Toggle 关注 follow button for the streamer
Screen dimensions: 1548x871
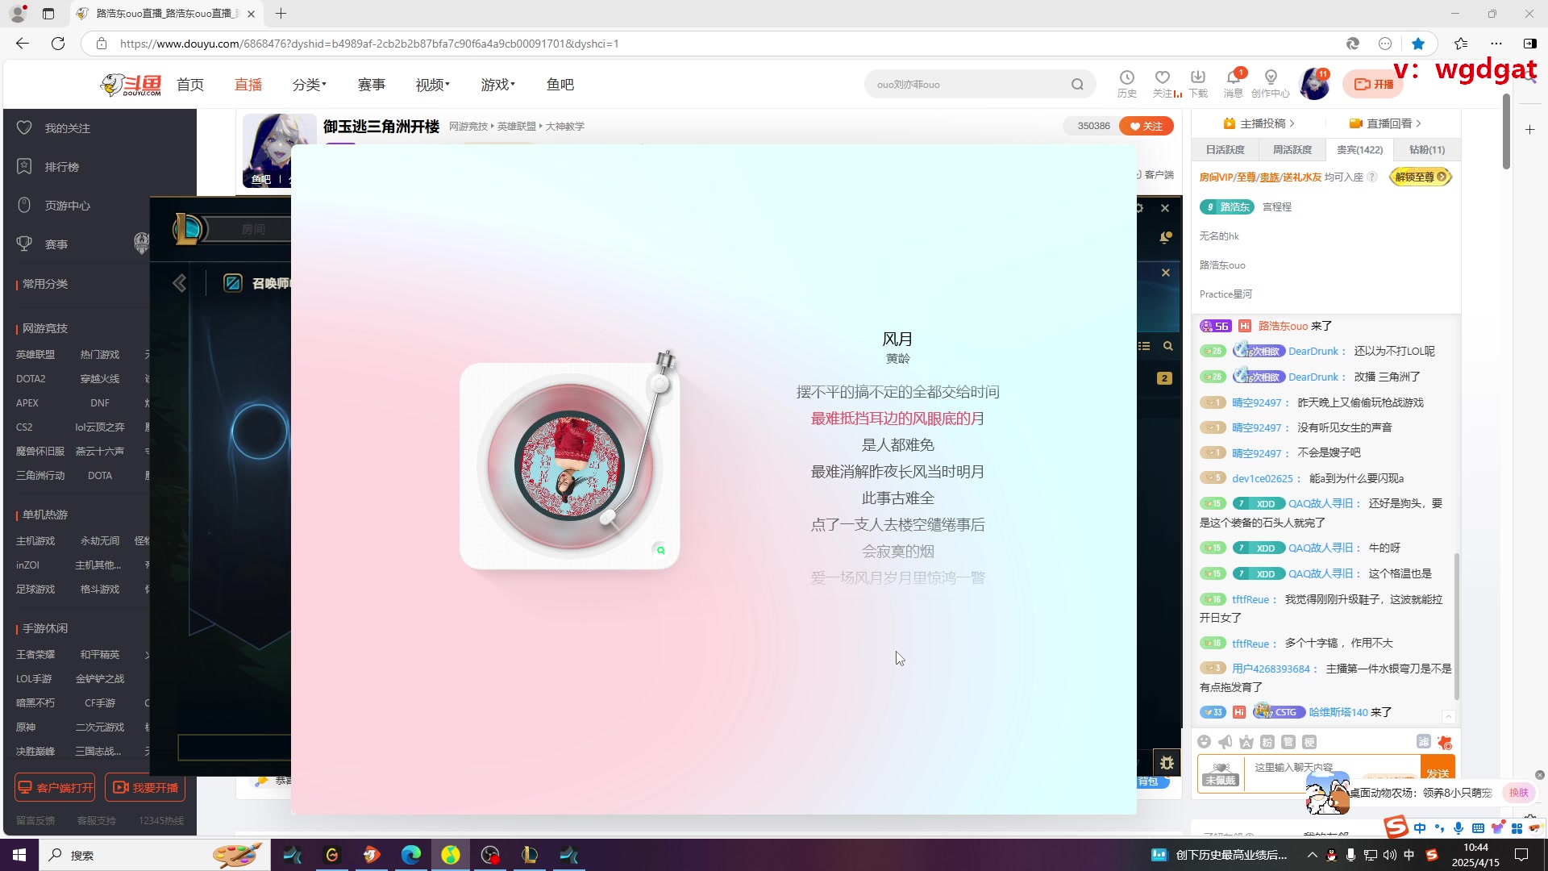1146,126
